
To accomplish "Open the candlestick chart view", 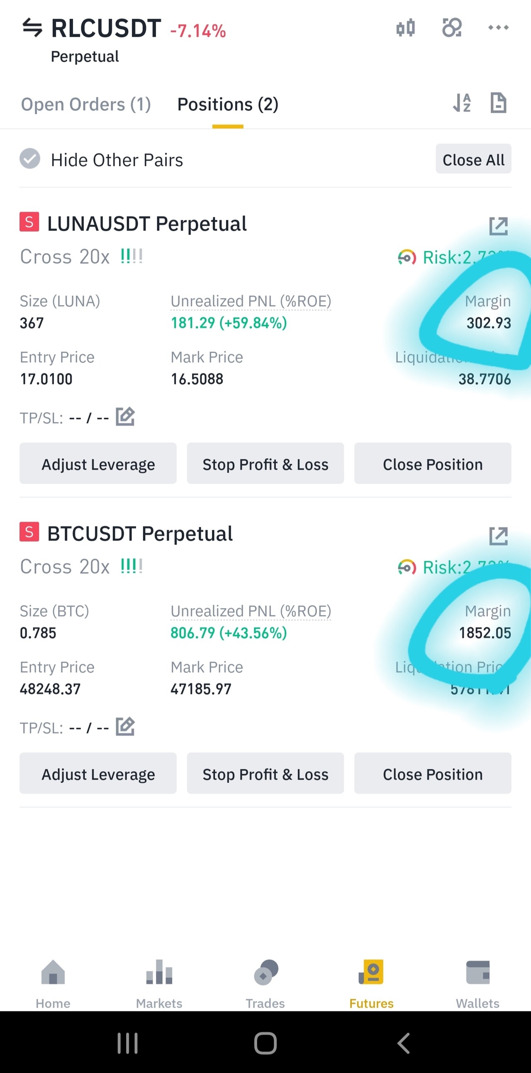I will tap(405, 28).
